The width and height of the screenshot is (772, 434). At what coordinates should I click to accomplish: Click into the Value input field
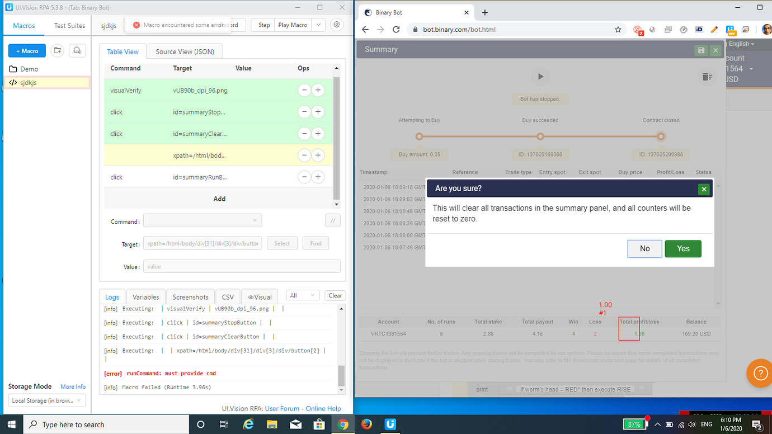coord(242,266)
